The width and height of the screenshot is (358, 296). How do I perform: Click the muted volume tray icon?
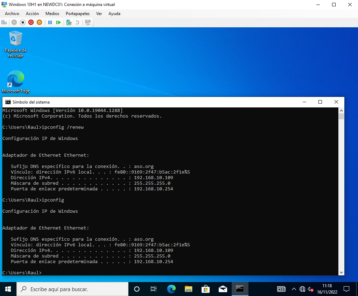click(310, 289)
